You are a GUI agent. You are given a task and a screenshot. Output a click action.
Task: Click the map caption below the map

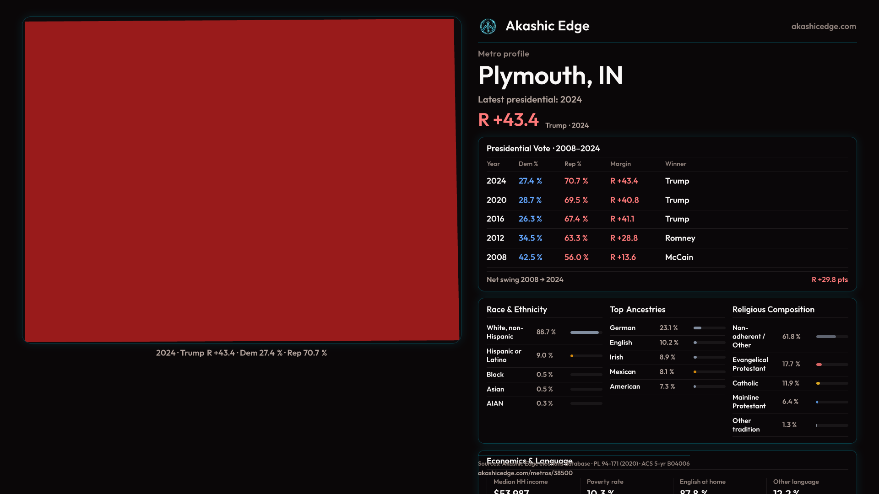point(241,353)
